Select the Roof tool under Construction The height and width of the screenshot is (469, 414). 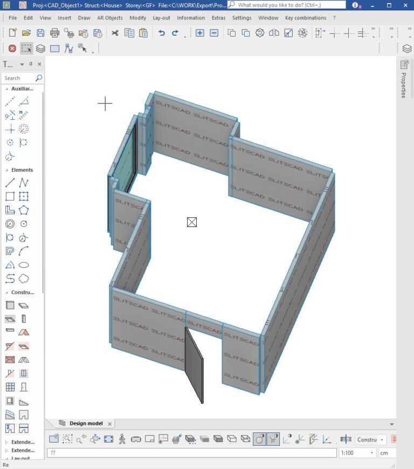[x=24, y=332]
